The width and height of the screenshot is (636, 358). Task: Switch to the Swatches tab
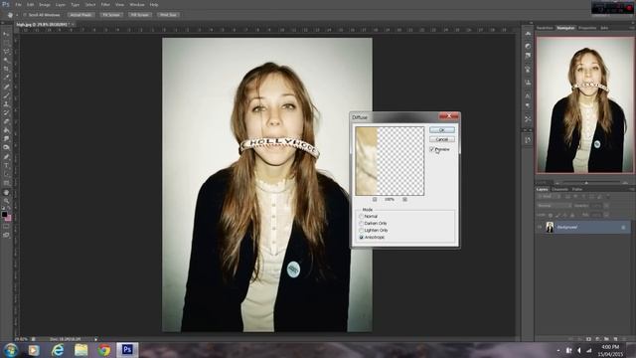pos(545,28)
